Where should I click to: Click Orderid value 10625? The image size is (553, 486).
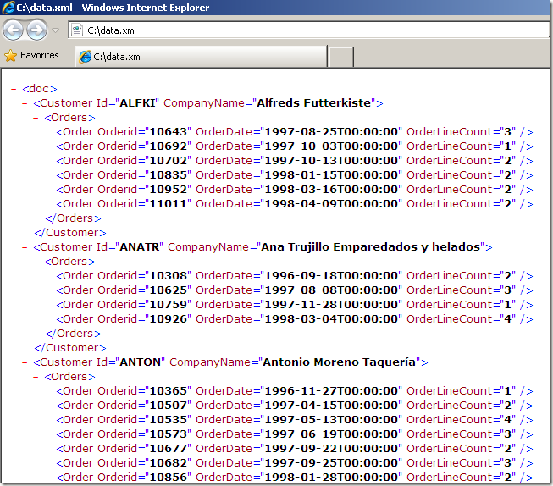[169, 290]
